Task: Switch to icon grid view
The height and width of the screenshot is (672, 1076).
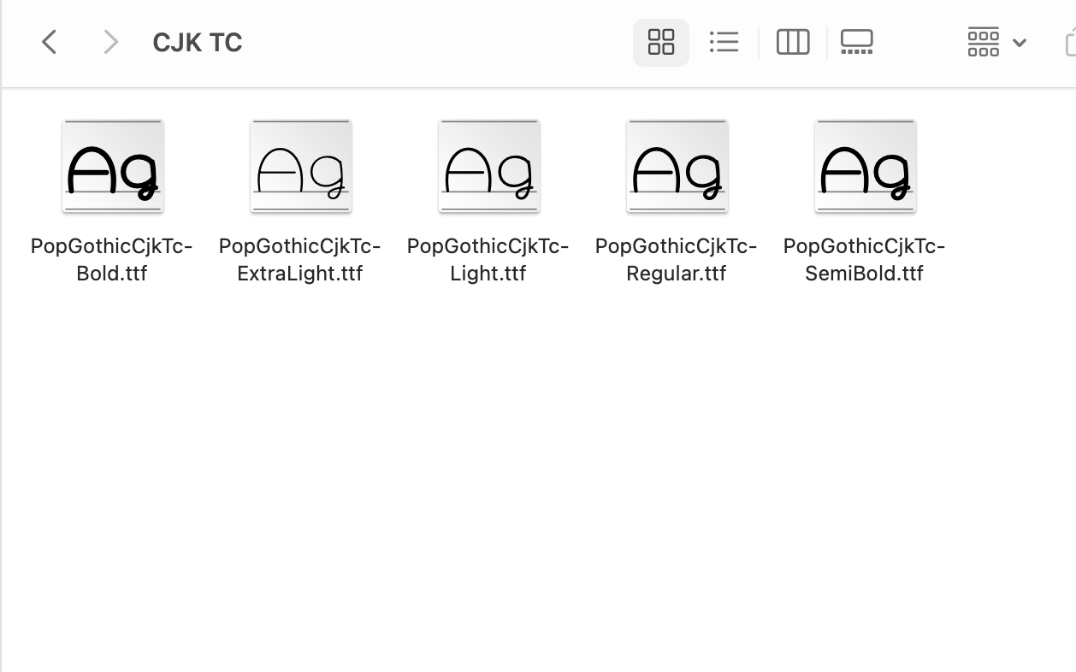Action: click(x=660, y=42)
